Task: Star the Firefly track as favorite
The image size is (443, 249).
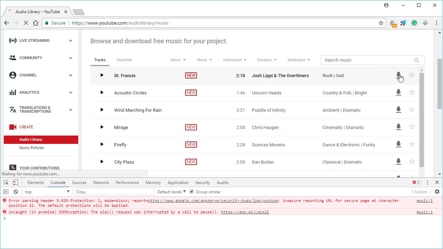Action: 412,145
